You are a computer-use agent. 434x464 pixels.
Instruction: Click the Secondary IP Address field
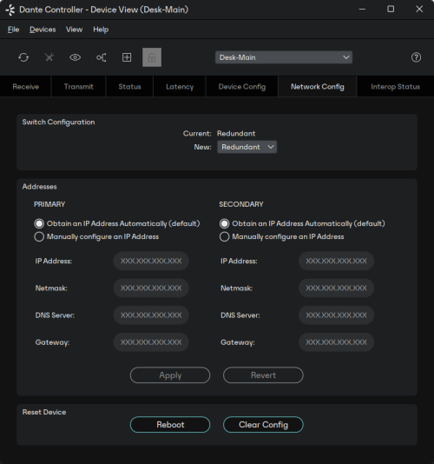click(x=337, y=261)
